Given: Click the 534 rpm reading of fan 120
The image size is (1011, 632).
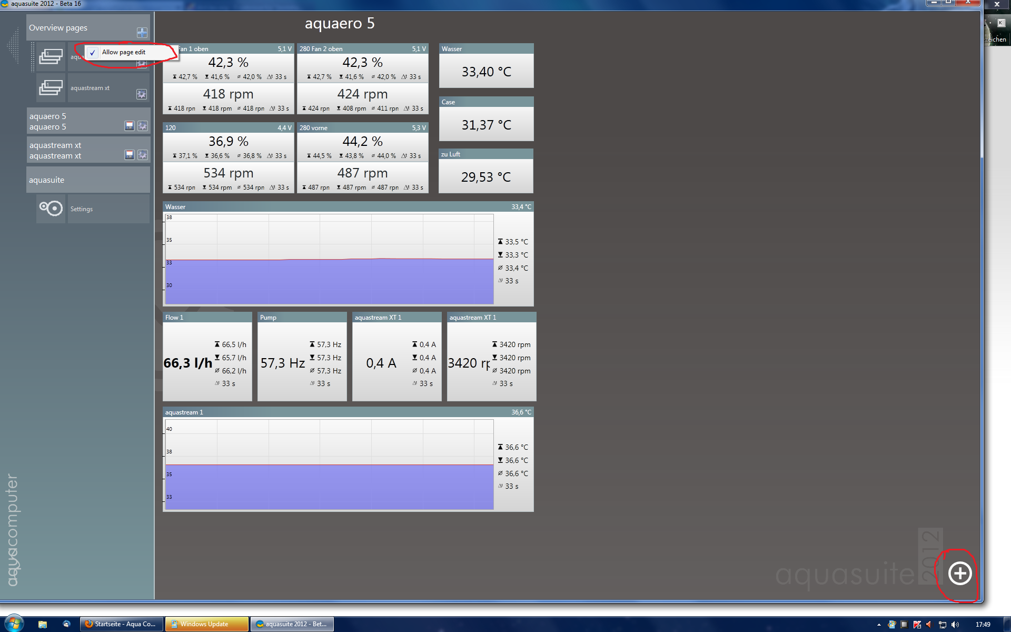Looking at the screenshot, I should point(229,173).
